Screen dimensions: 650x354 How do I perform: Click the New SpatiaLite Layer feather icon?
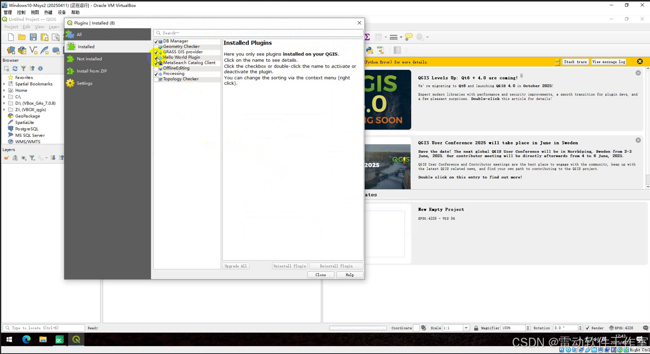tap(45, 50)
